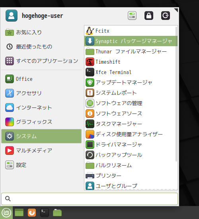Launch タスクマネージャー task manager icon
The width and height of the screenshot is (199, 219).
90,124
